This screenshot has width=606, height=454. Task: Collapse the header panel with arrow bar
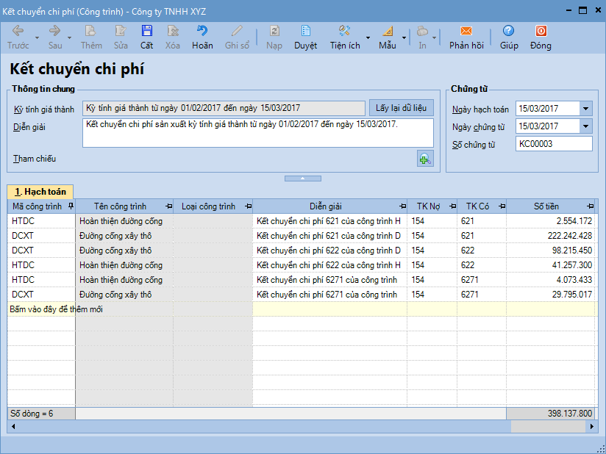pyautogui.click(x=303, y=178)
